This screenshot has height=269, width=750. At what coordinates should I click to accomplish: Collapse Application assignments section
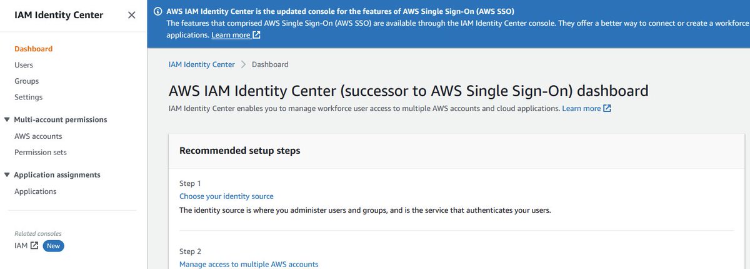point(7,175)
